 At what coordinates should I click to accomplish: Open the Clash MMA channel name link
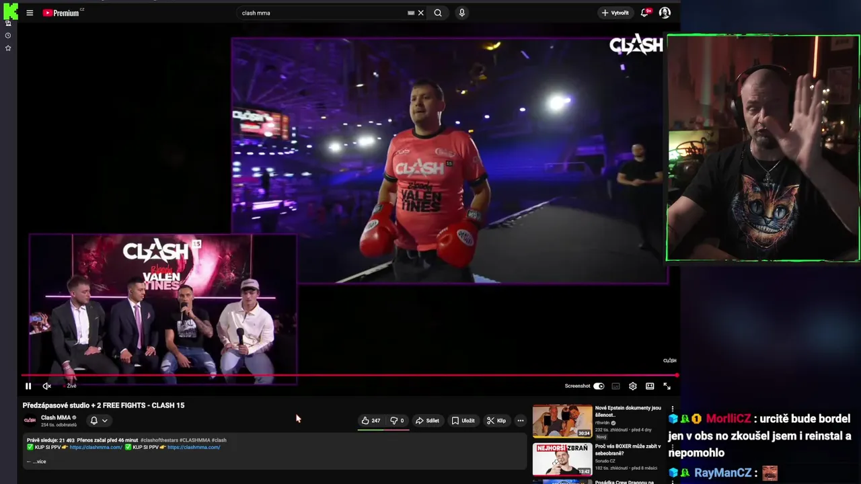(x=56, y=417)
